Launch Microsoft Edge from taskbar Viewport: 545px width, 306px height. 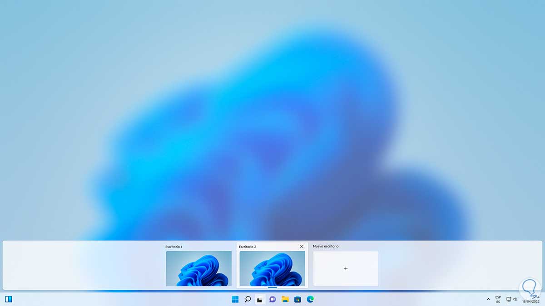point(310,299)
